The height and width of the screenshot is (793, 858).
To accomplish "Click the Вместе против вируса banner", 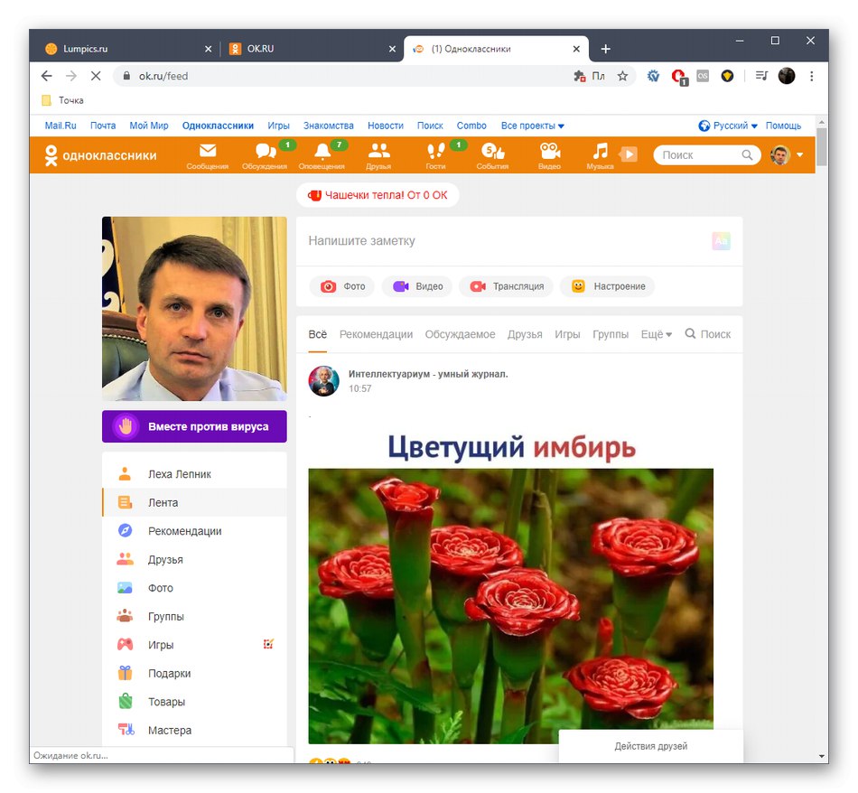I will (194, 425).
